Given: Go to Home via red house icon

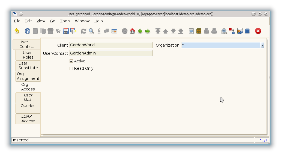Looking at the screenshot, I should pos(132,31).
